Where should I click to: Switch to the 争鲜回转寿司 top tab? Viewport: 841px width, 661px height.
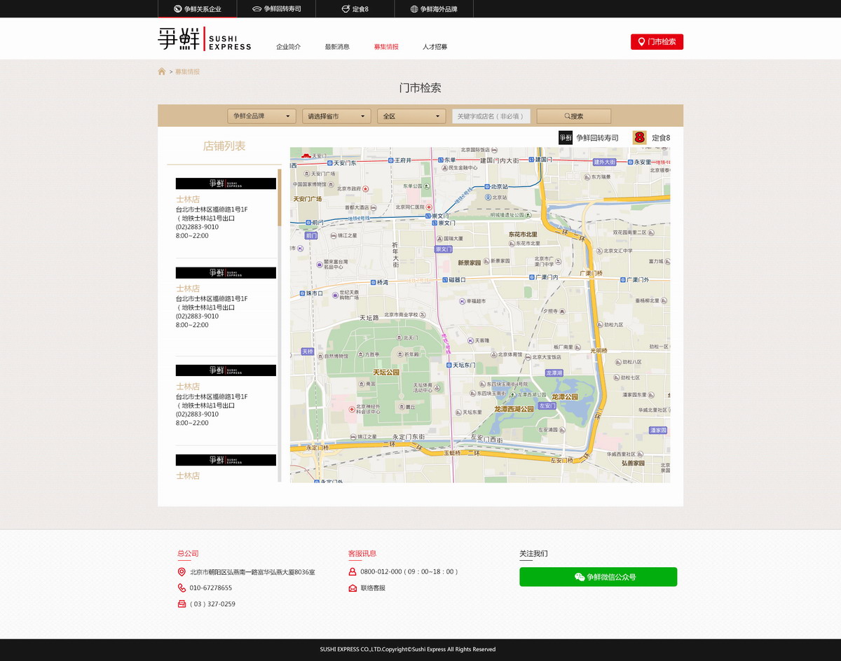[276, 9]
